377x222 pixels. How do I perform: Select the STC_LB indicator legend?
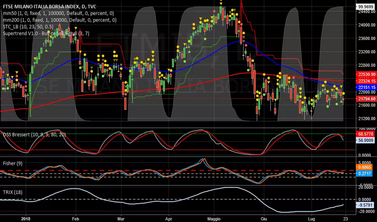coord(28,27)
